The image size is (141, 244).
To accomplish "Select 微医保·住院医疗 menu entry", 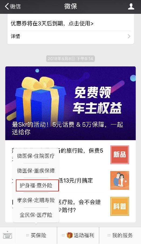I will point(36,156).
